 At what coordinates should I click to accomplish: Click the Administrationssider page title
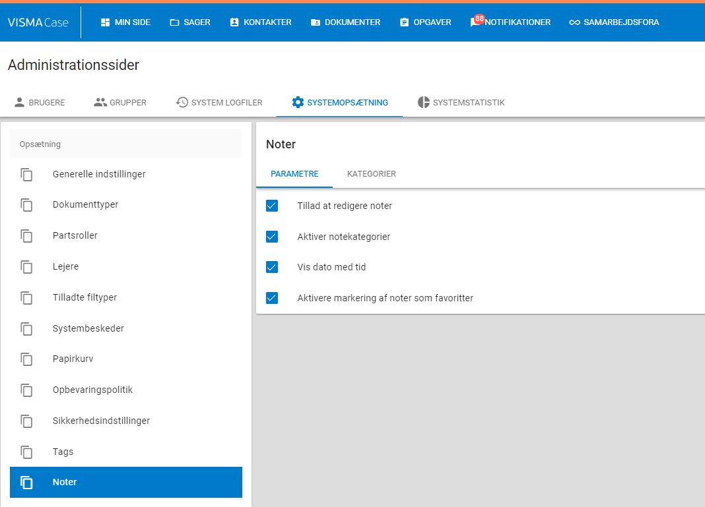pyautogui.click(x=74, y=65)
